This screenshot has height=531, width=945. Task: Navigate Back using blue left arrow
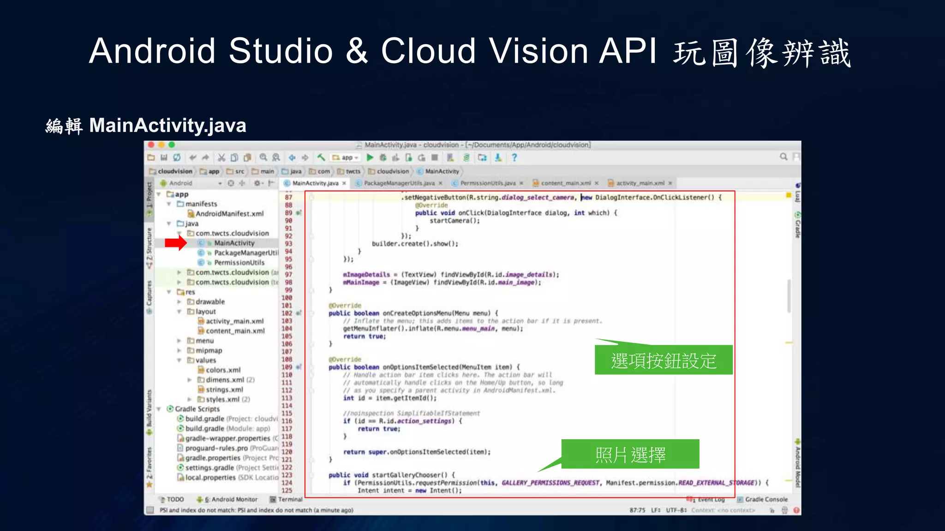click(292, 158)
